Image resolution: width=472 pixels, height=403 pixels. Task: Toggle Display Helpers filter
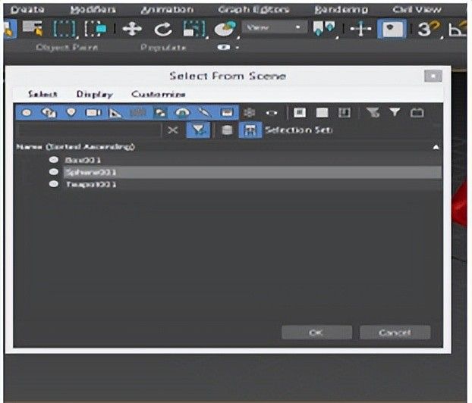coord(115,113)
